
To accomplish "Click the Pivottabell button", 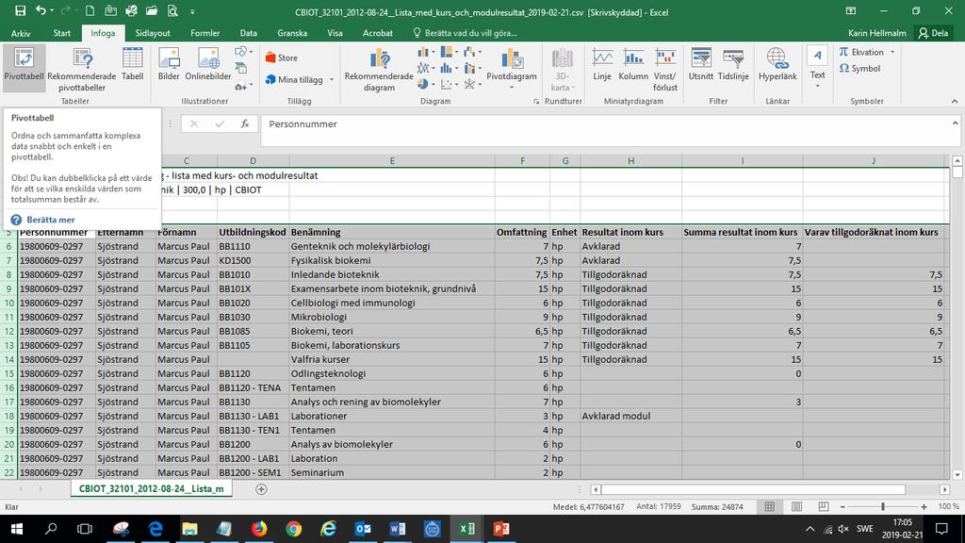I will [24, 67].
